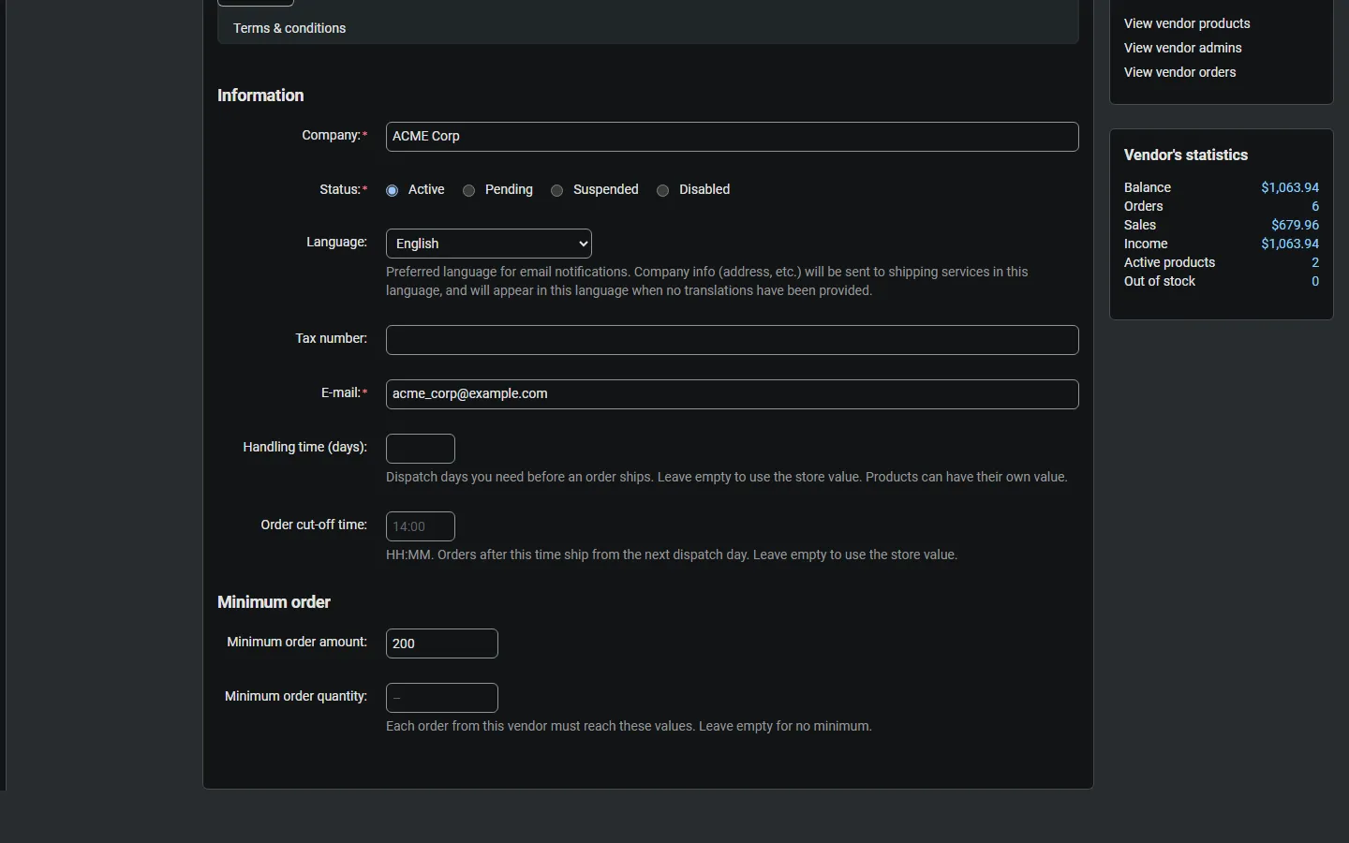Image resolution: width=1349 pixels, height=843 pixels.
Task: Open the Language dropdown showing English
Action: coord(489,244)
